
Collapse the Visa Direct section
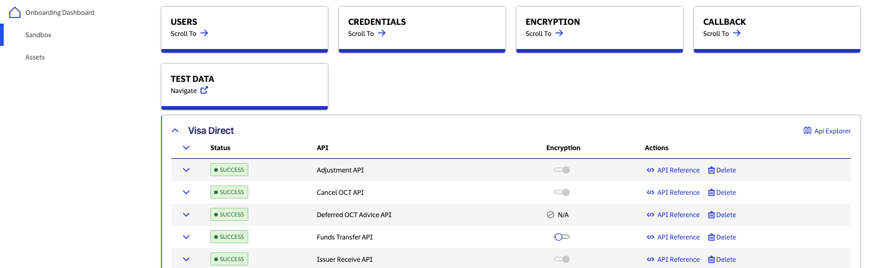[x=175, y=131]
